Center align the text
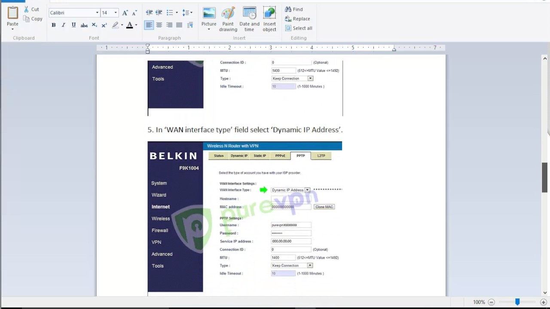 click(x=159, y=25)
